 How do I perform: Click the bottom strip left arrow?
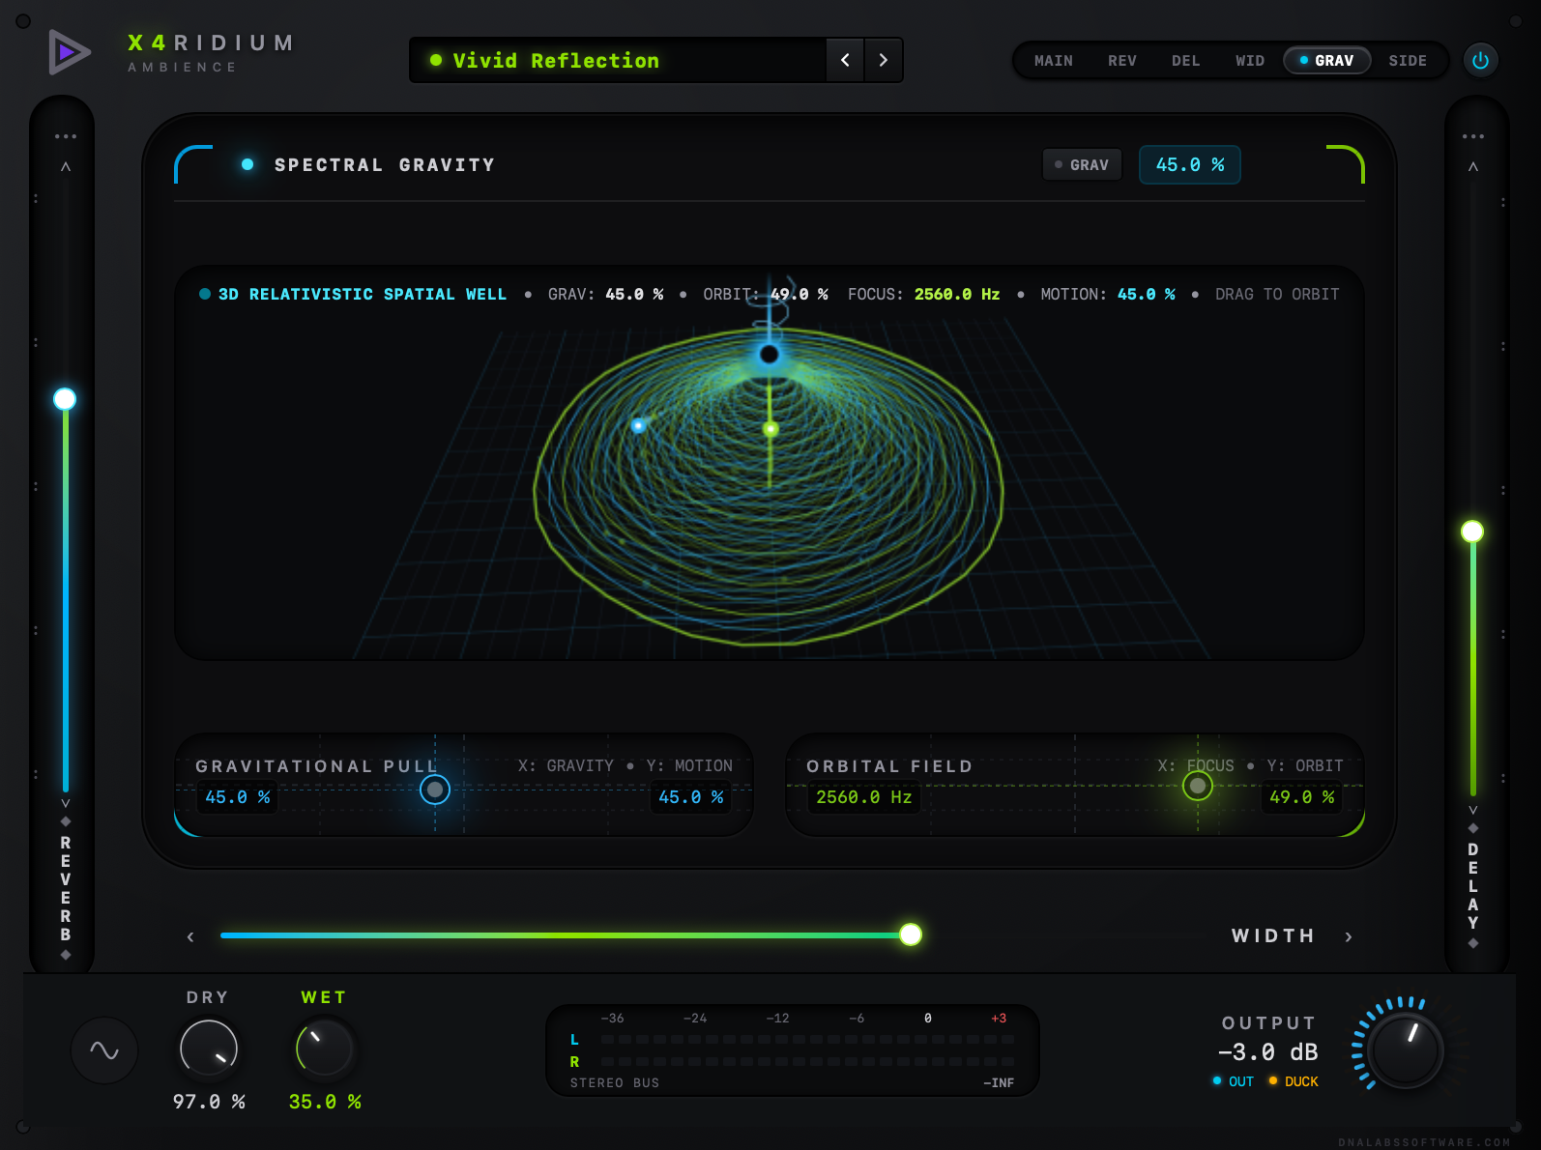(x=190, y=936)
